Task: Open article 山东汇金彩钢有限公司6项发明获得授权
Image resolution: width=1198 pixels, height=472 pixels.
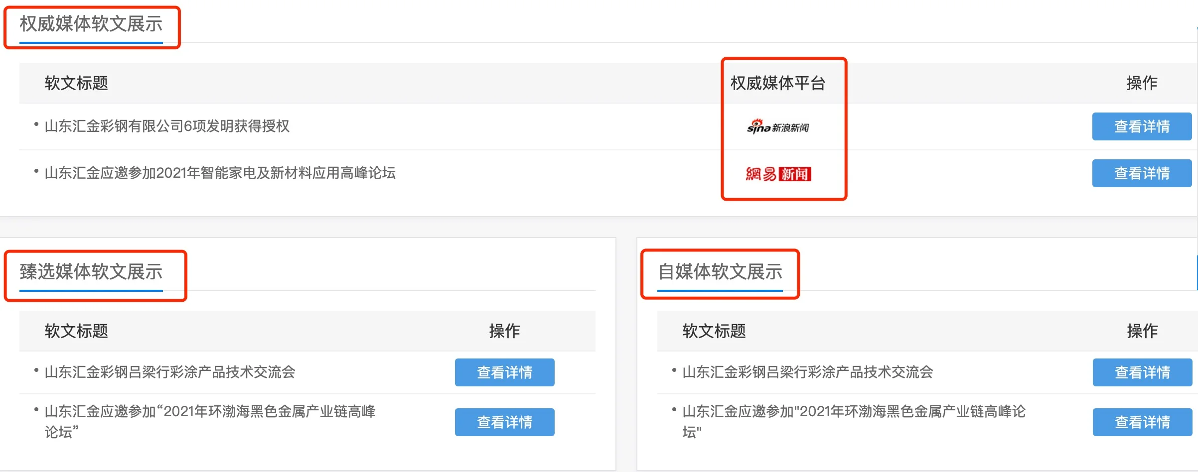Action: [x=167, y=126]
